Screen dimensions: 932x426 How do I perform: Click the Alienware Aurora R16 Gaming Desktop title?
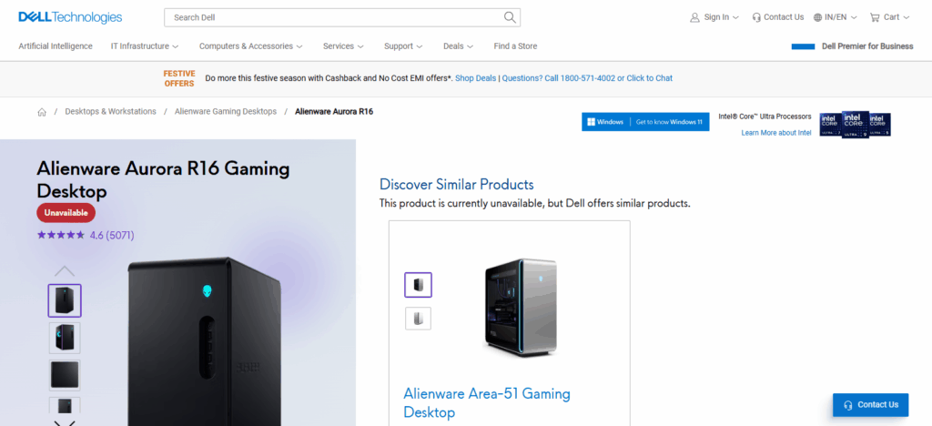click(x=164, y=180)
